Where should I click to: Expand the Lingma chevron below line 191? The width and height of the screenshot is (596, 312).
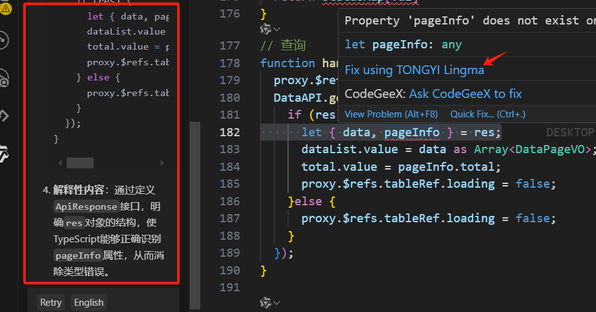(x=277, y=303)
